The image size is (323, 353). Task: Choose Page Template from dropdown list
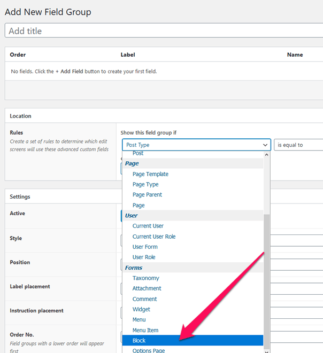[x=150, y=174]
